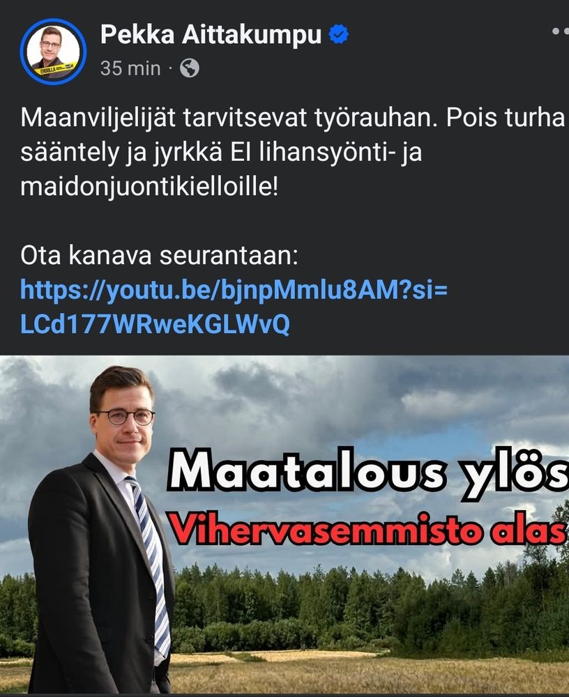This screenshot has height=697, width=569.
Task: Click the globe public audience icon
Action: pyautogui.click(x=190, y=68)
